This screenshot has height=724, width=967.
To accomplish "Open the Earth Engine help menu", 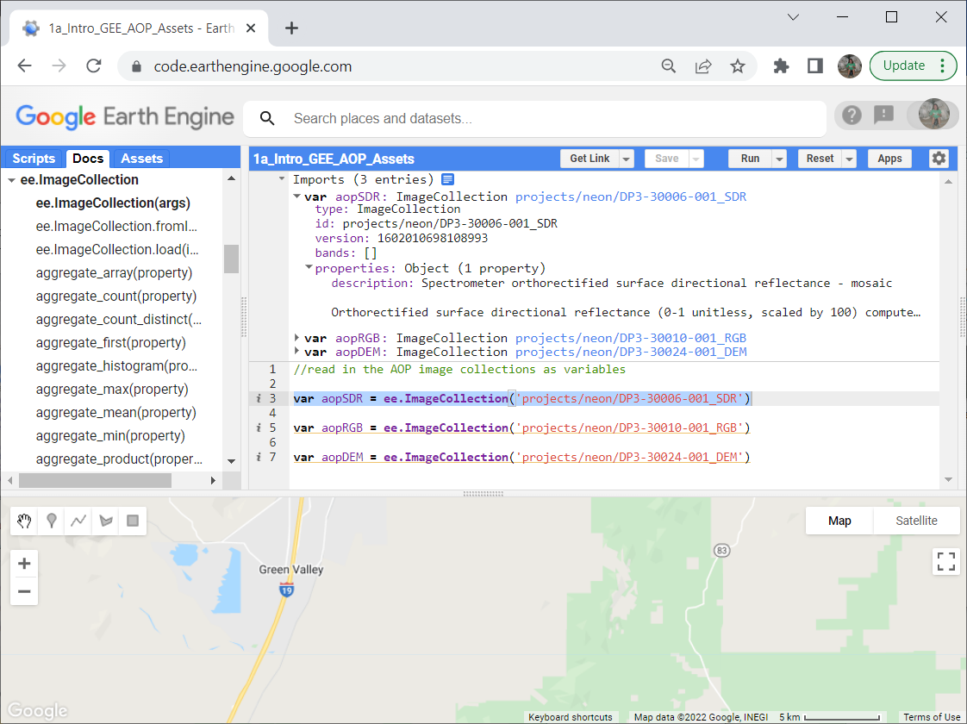I will (852, 115).
